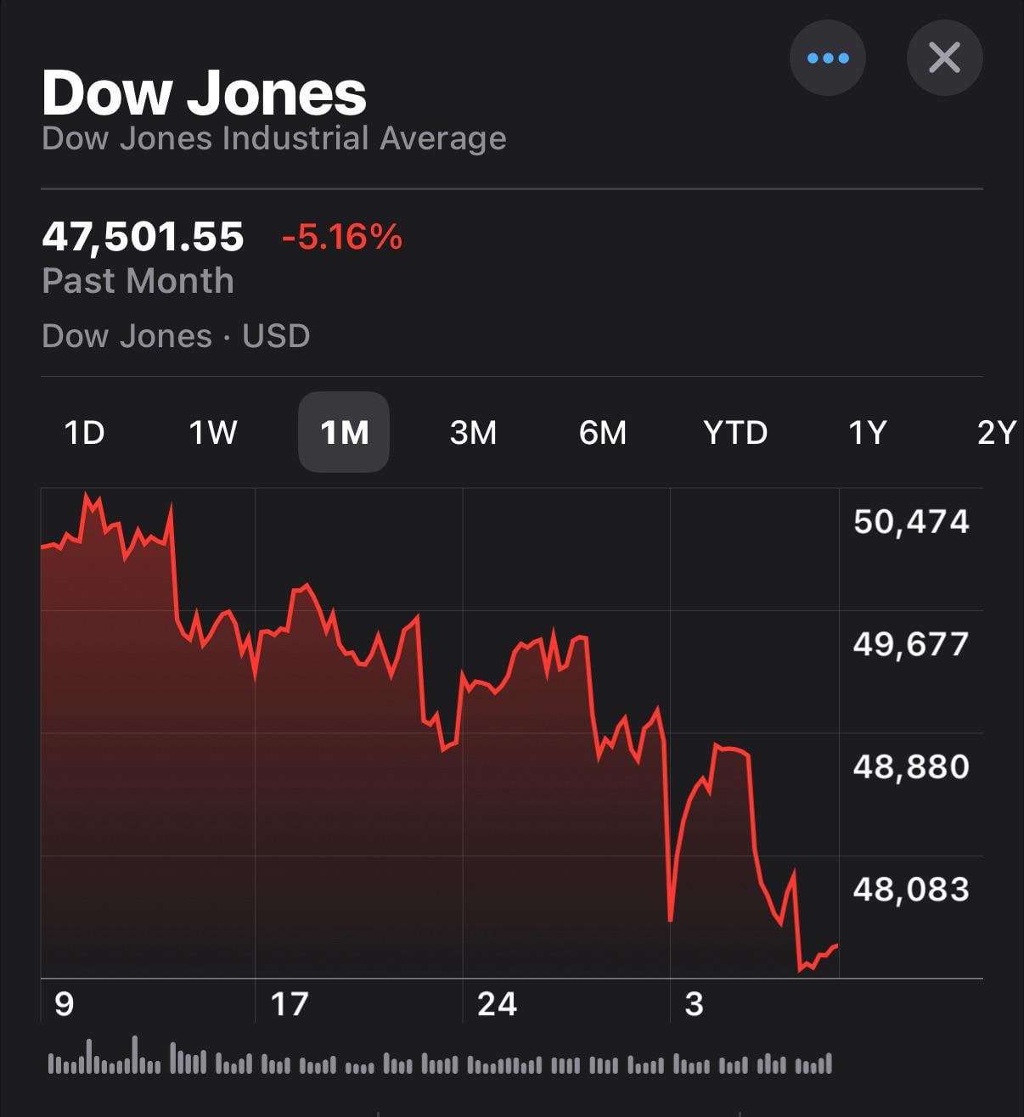Screen dimensions: 1024x1117
Task: Tap chart at the 24 date marker
Action: coord(497,1004)
